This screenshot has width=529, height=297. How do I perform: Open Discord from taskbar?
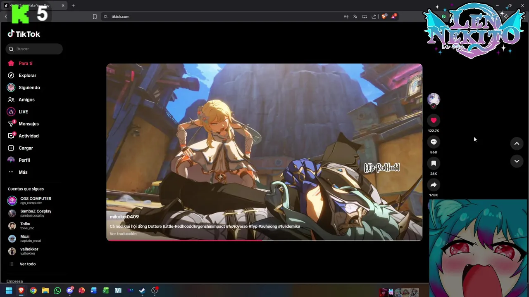[70, 290]
